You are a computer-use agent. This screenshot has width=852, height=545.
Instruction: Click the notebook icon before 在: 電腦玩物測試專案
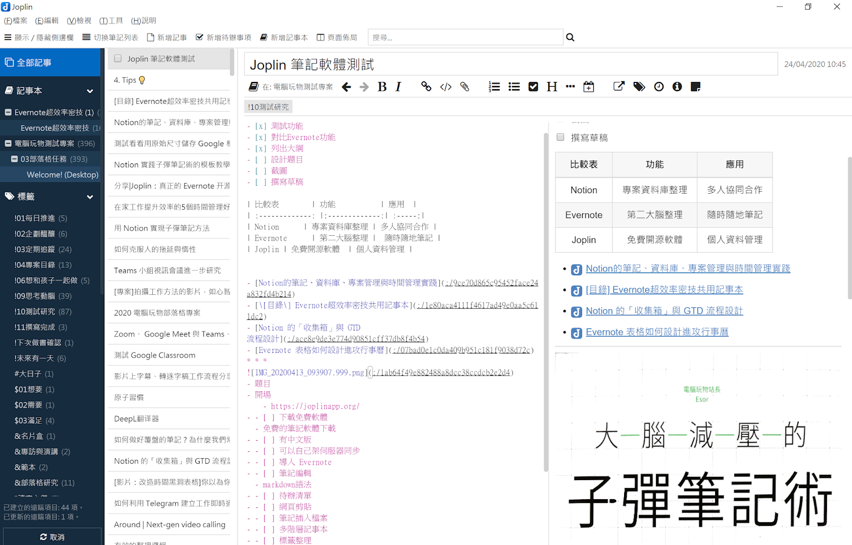click(x=253, y=87)
